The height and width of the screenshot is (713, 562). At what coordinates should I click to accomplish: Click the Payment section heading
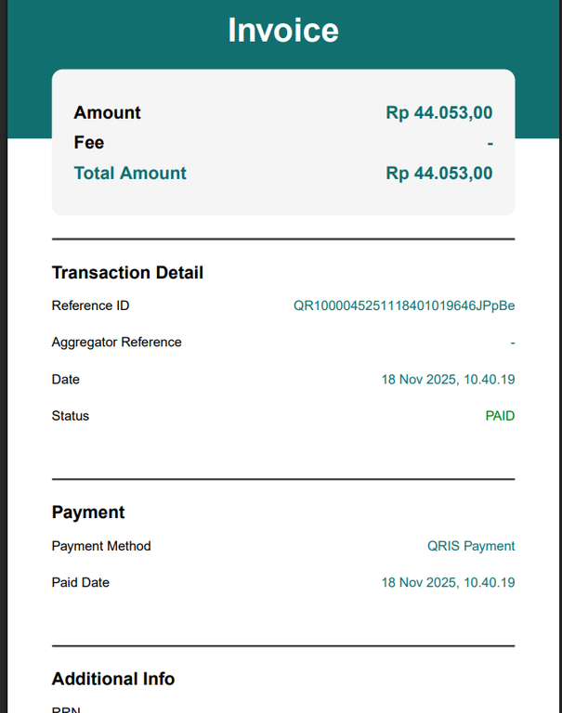[88, 512]
